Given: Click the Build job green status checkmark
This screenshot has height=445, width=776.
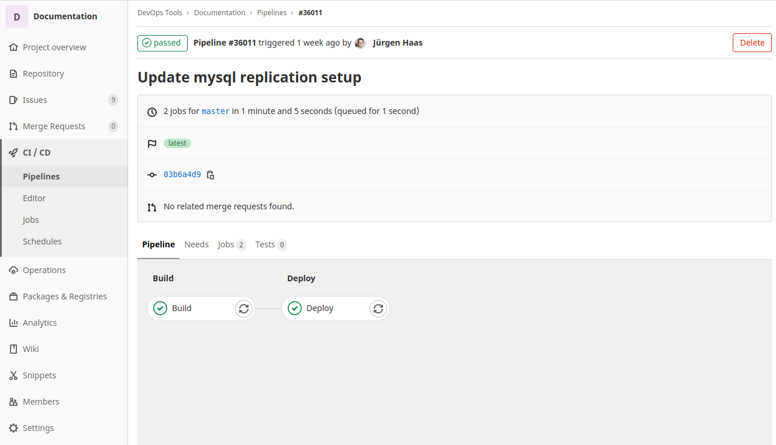Looking at the screenshot, I should coord(160,308).
